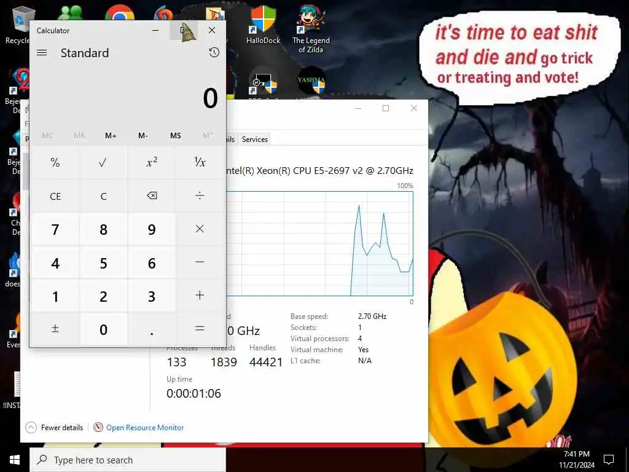Click the reciprocal 1/x key
The width and height of the screenshot is (629, 472).
click(x=200, y=162)
